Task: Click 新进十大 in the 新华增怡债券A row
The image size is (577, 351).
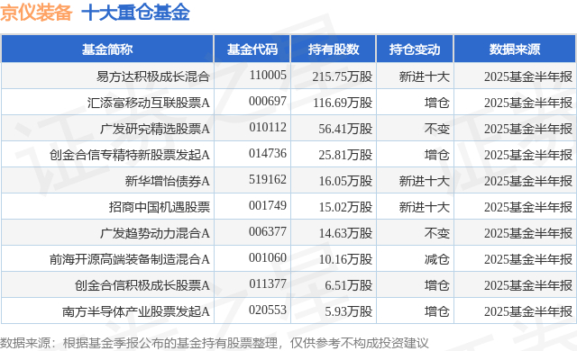Action: (x=425, y=181)
